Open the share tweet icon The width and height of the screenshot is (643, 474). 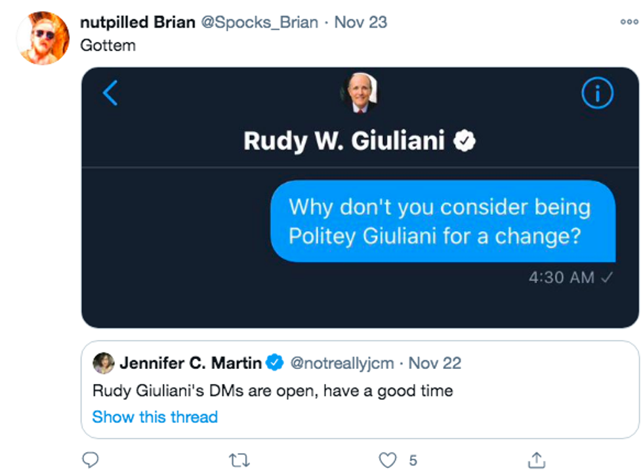(536, 460)
